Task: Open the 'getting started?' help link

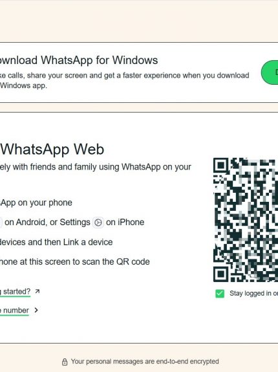Action: pyautogui.click(x=15, y=292)
